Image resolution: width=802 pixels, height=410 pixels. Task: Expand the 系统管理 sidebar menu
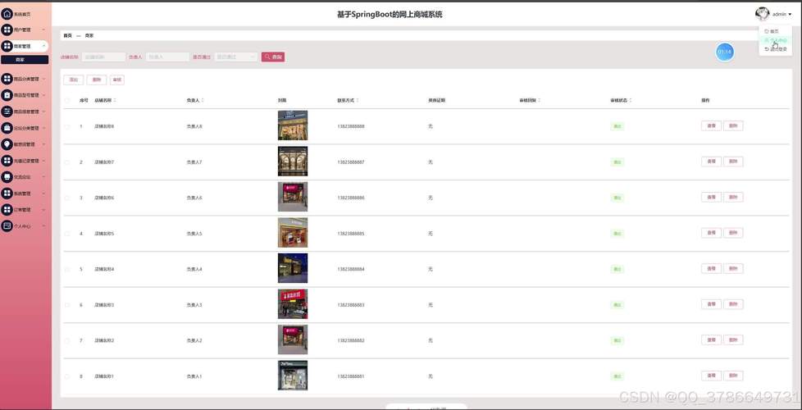tap(43, 194)
